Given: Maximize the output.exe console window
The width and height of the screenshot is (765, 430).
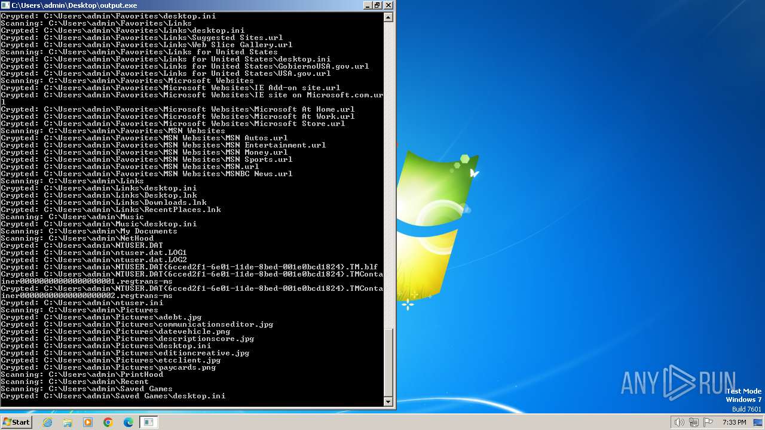Looking at the screenshot, I should click(377, 5).
